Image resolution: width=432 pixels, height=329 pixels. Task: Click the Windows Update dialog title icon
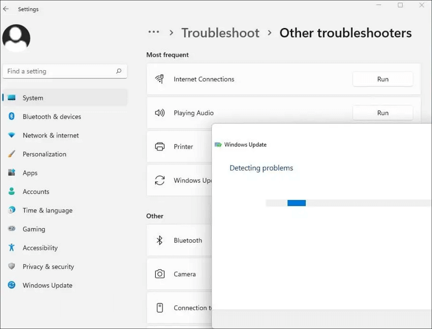[218, 145]
